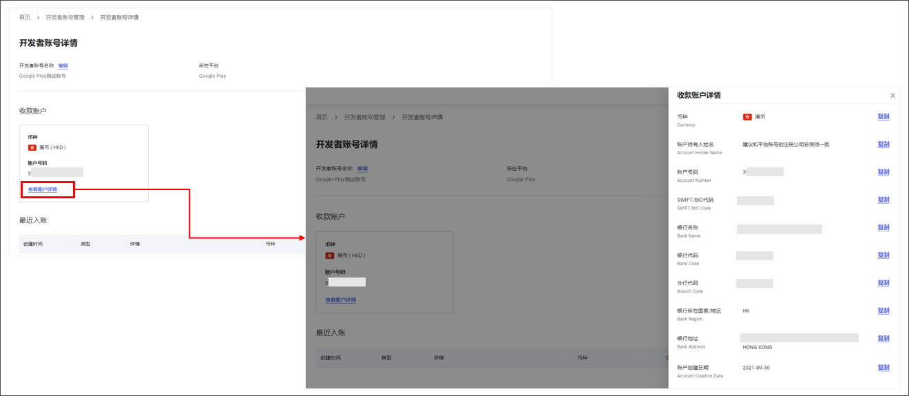Click the 收款账户详情 panel title
The width and height of the screenshot is (909, 396).
click(699, 95)
